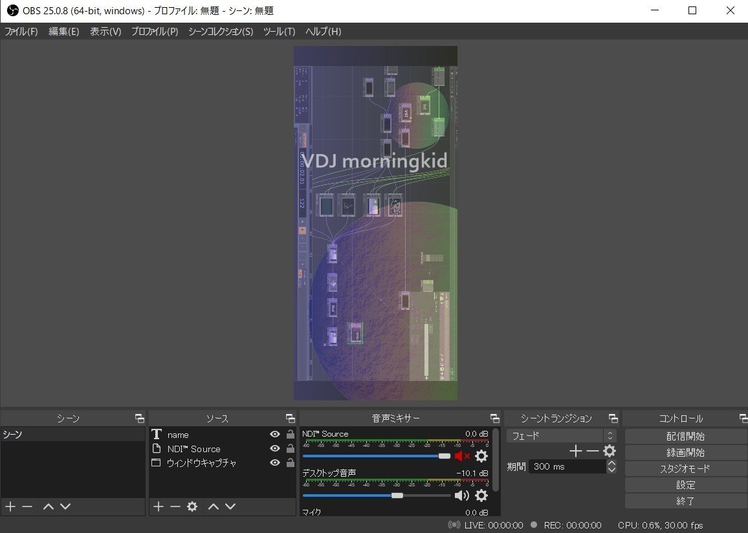Screen dimensions: 748x533
Task: Move scene up with arrow
Action: pyautogui.click(x=48, y=506)
